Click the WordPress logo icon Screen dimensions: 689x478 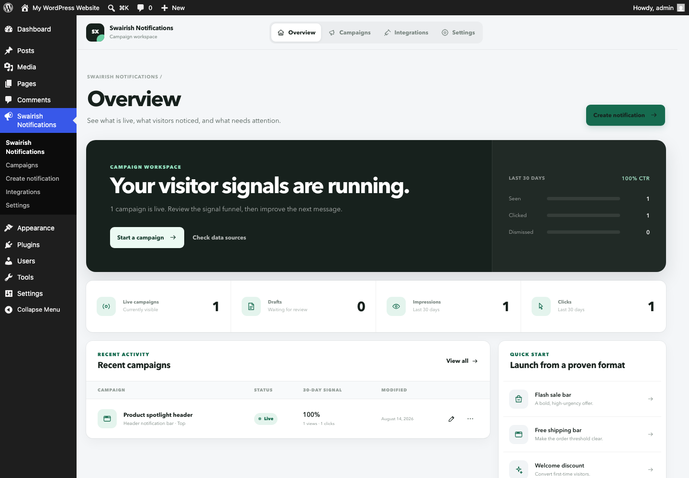8,8
